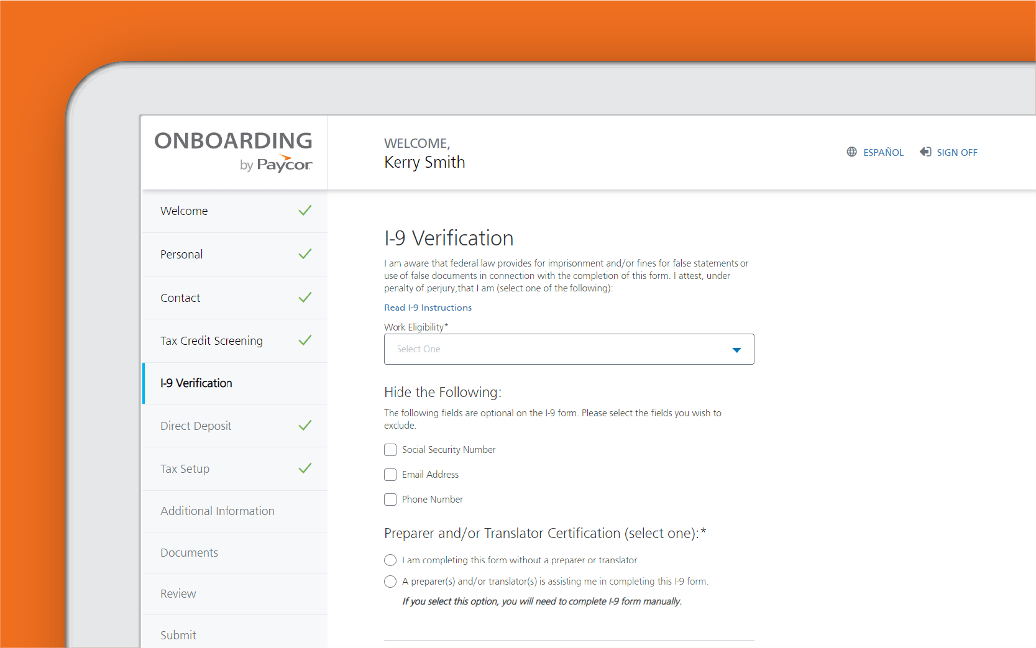Select completing form without preparer or translator

tap(390, 560)
